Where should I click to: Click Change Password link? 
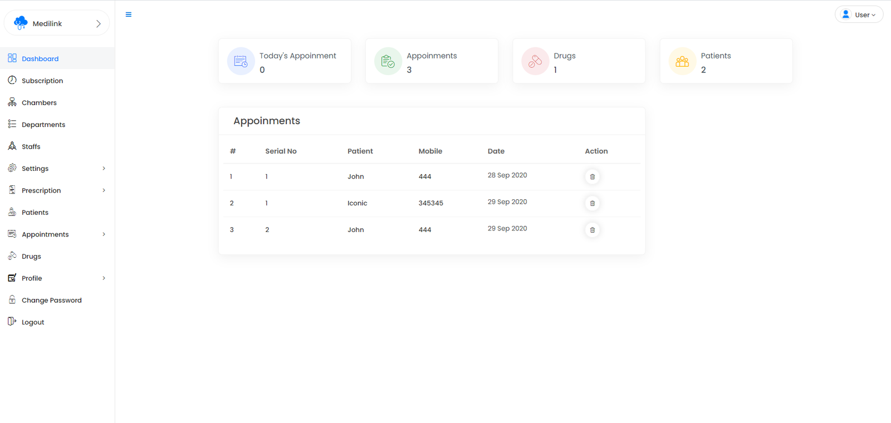point(51,301)
